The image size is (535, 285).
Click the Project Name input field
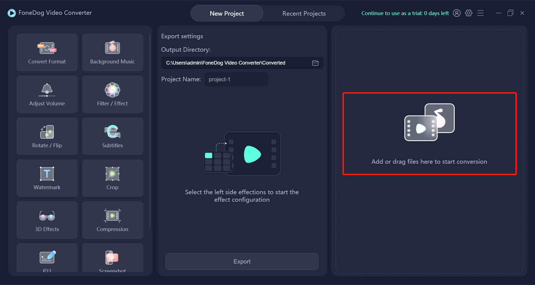tap(236, 79)
